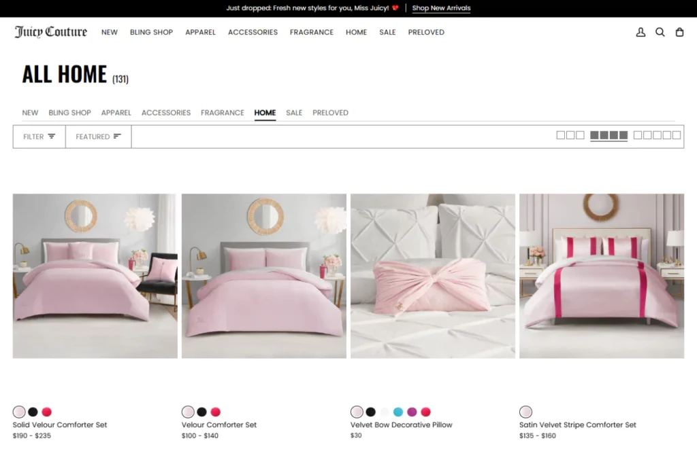Select red swatch for Velour Comforter Set

(215, 412)
